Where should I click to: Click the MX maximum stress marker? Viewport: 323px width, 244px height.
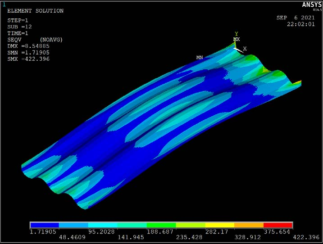click(236, 39)
